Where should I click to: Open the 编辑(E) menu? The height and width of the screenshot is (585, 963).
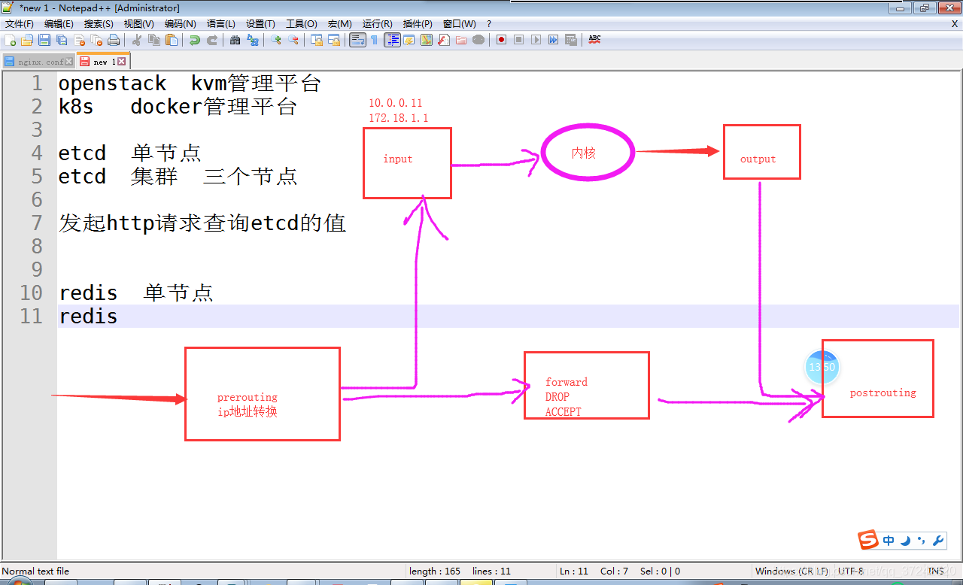59,24
